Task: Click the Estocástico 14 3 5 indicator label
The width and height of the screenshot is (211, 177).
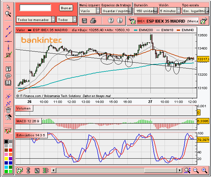Action: (x=31, y=135)
